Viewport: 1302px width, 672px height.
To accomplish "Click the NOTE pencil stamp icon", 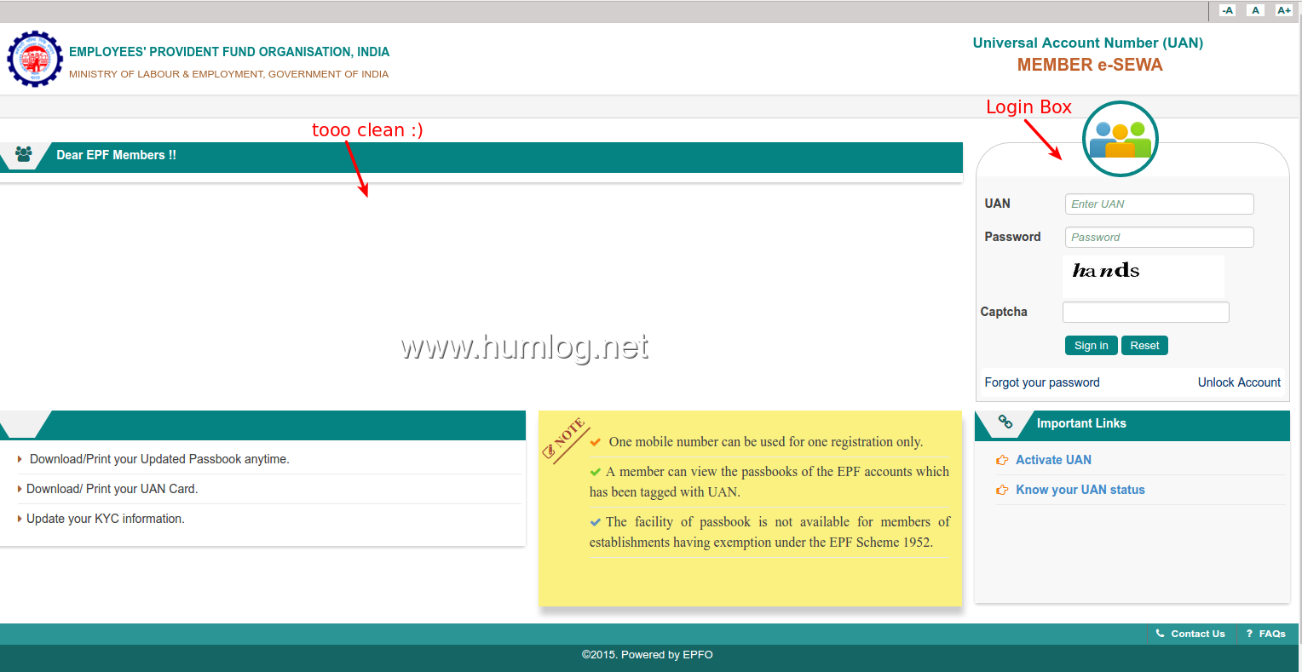I will (x=564, y=439).
